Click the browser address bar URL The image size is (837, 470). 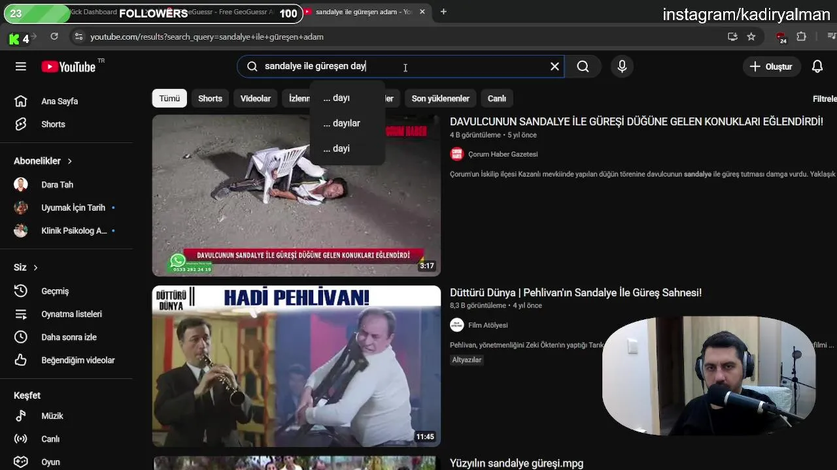coord(207,37)
